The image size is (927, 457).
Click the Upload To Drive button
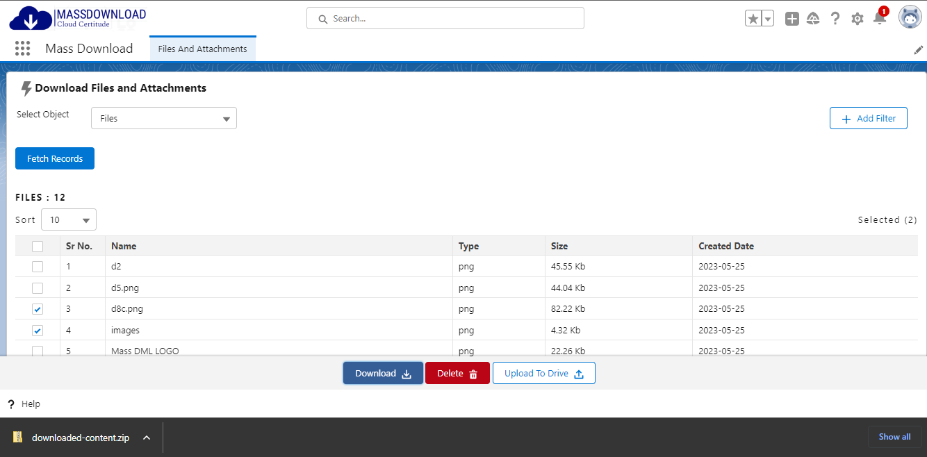(543, 374)
